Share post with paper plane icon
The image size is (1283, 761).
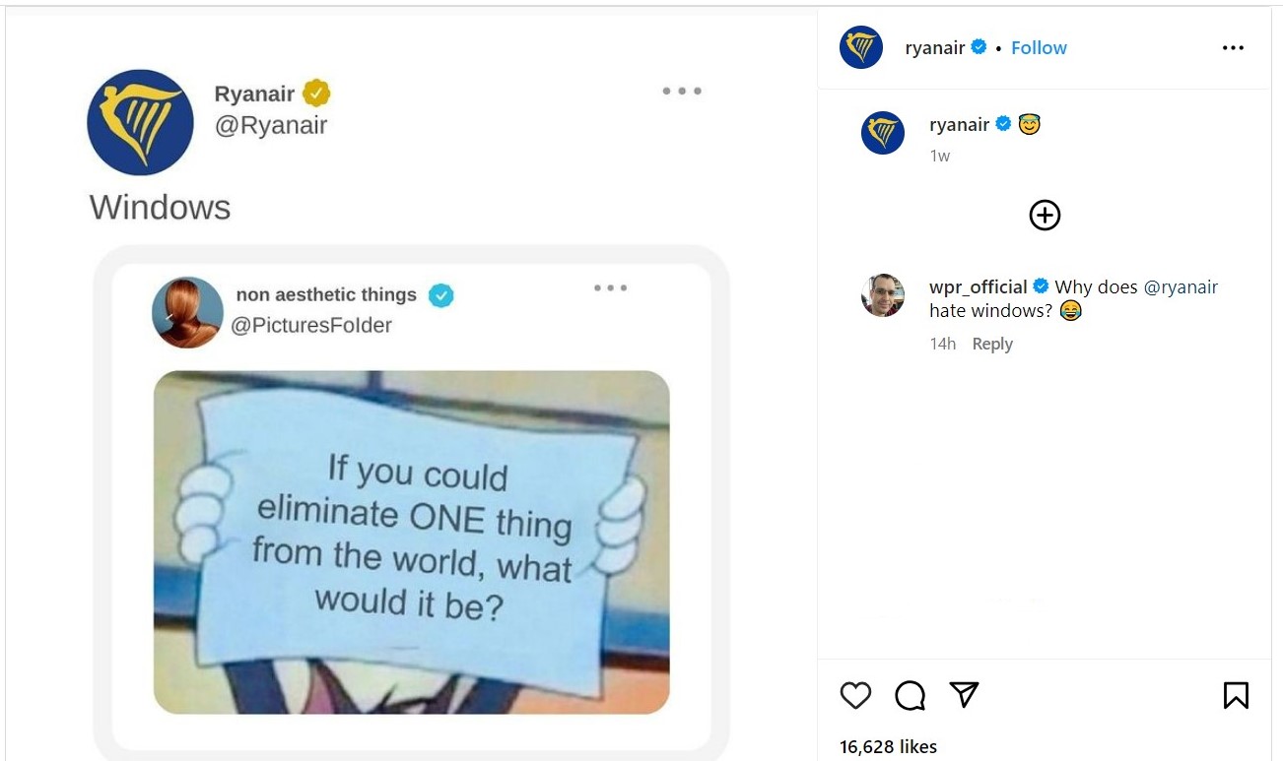pyautogui.click(x=964, y=695)
